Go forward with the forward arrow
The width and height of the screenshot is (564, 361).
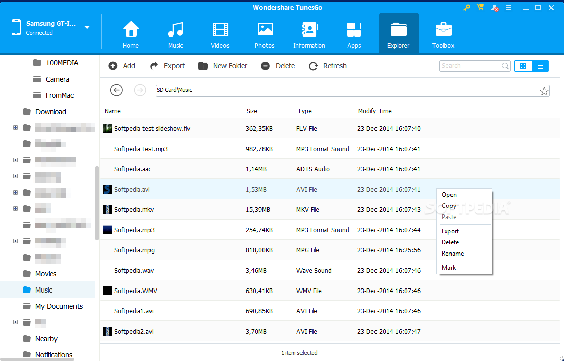click(x=140, y=90)
